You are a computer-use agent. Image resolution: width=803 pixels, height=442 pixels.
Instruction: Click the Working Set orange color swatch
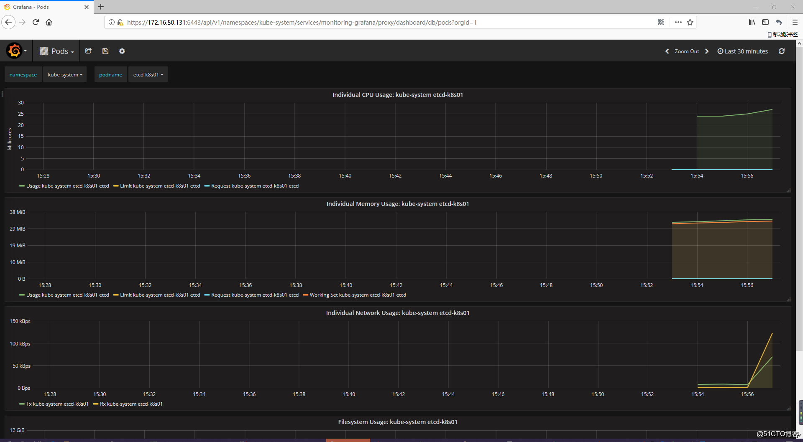305,295
